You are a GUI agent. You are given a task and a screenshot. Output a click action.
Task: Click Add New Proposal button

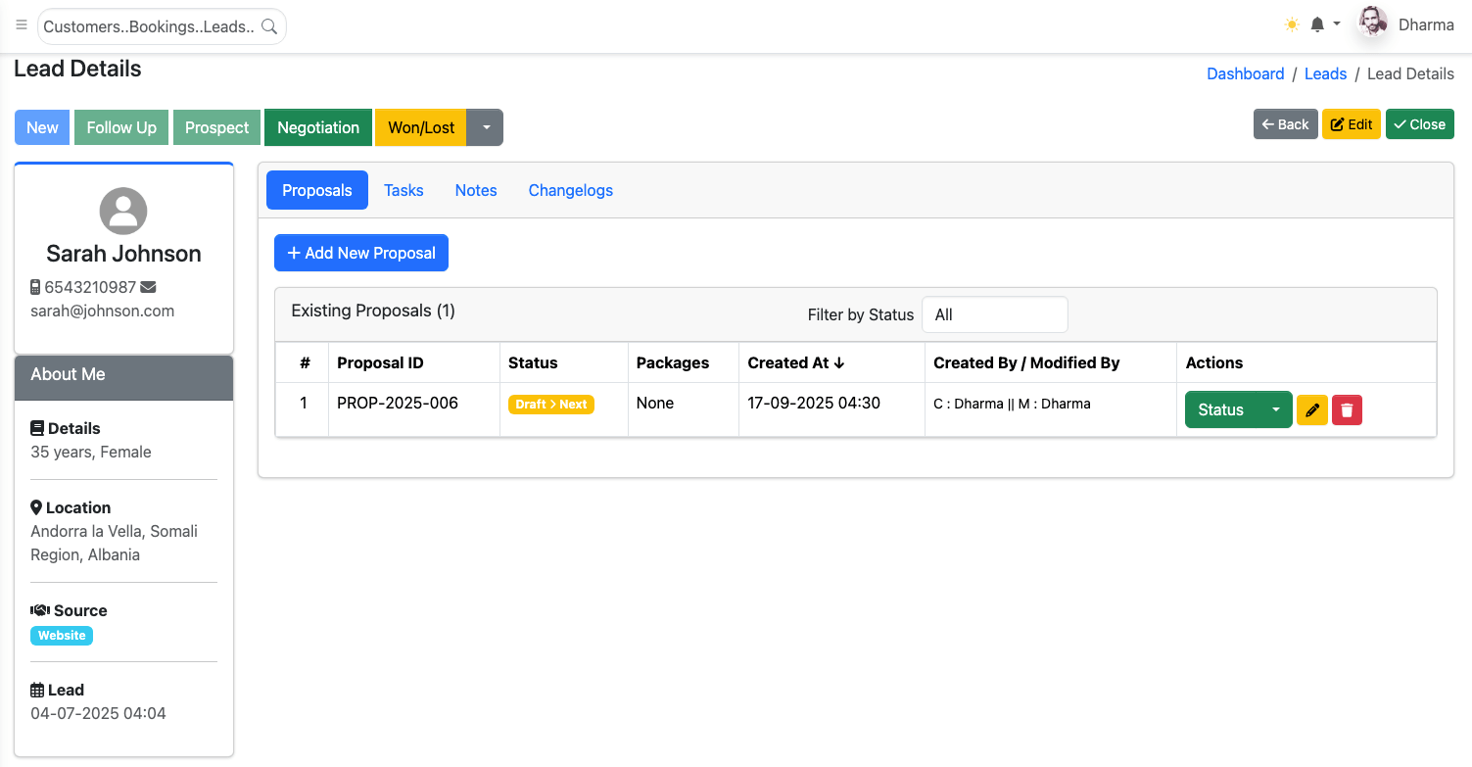pos(360,253)
